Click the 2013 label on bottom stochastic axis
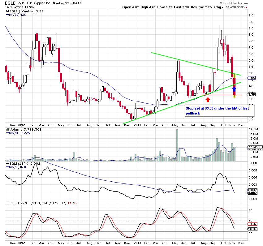Image resolution: width=263 pixels, height=246 pixels. [x=138, y=243]
